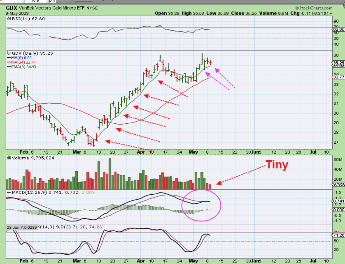Click the 0.741 MACD tag on right axis

pos(339,201)
